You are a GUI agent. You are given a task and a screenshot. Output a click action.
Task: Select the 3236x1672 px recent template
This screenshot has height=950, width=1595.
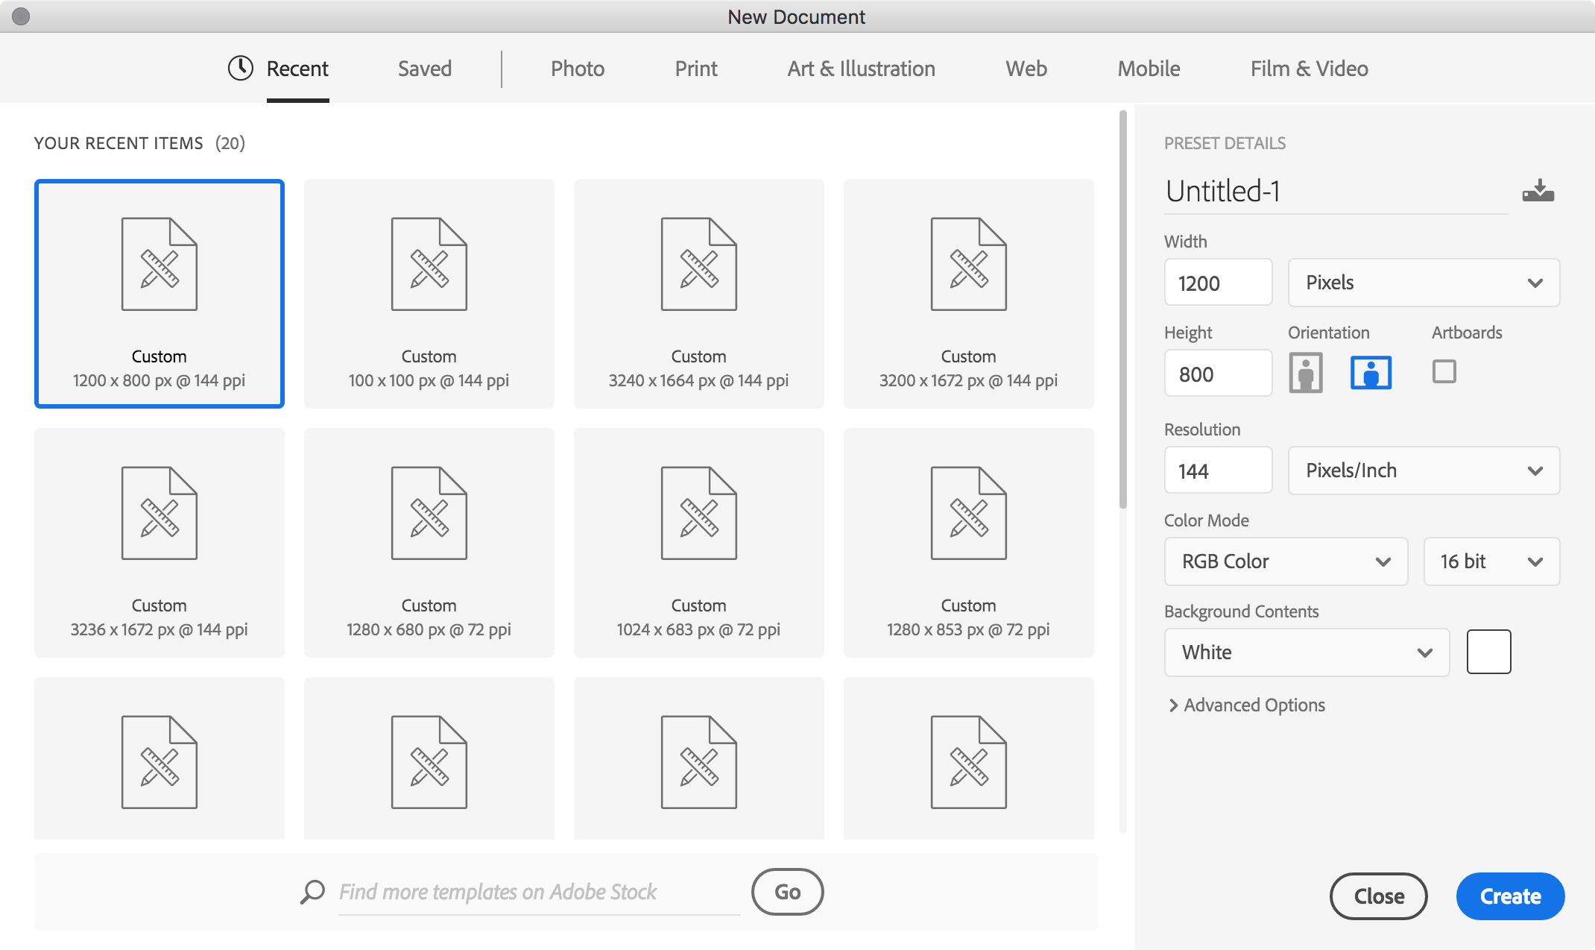click(x=158, y=543)
